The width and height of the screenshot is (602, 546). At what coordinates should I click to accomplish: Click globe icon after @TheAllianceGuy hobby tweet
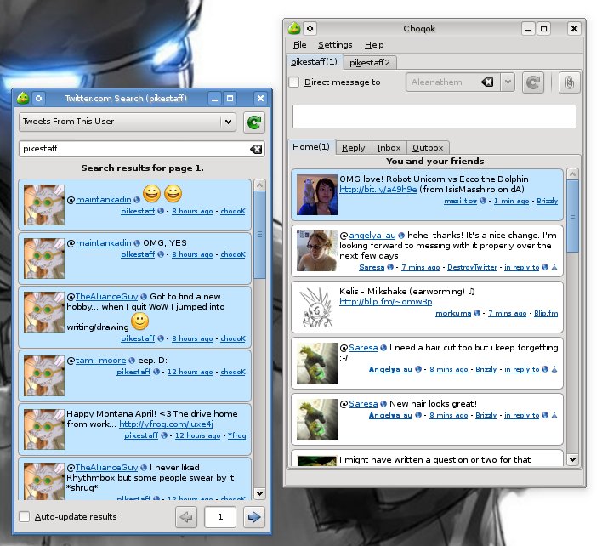pyautogui.click(x=144, y=297)
